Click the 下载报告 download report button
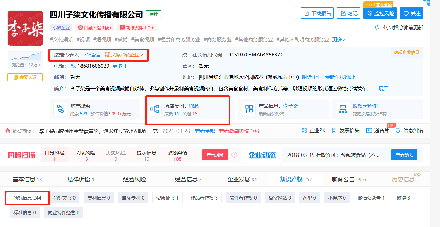The width and height of the screenshot is (440, 227). (x=317, y=13)
